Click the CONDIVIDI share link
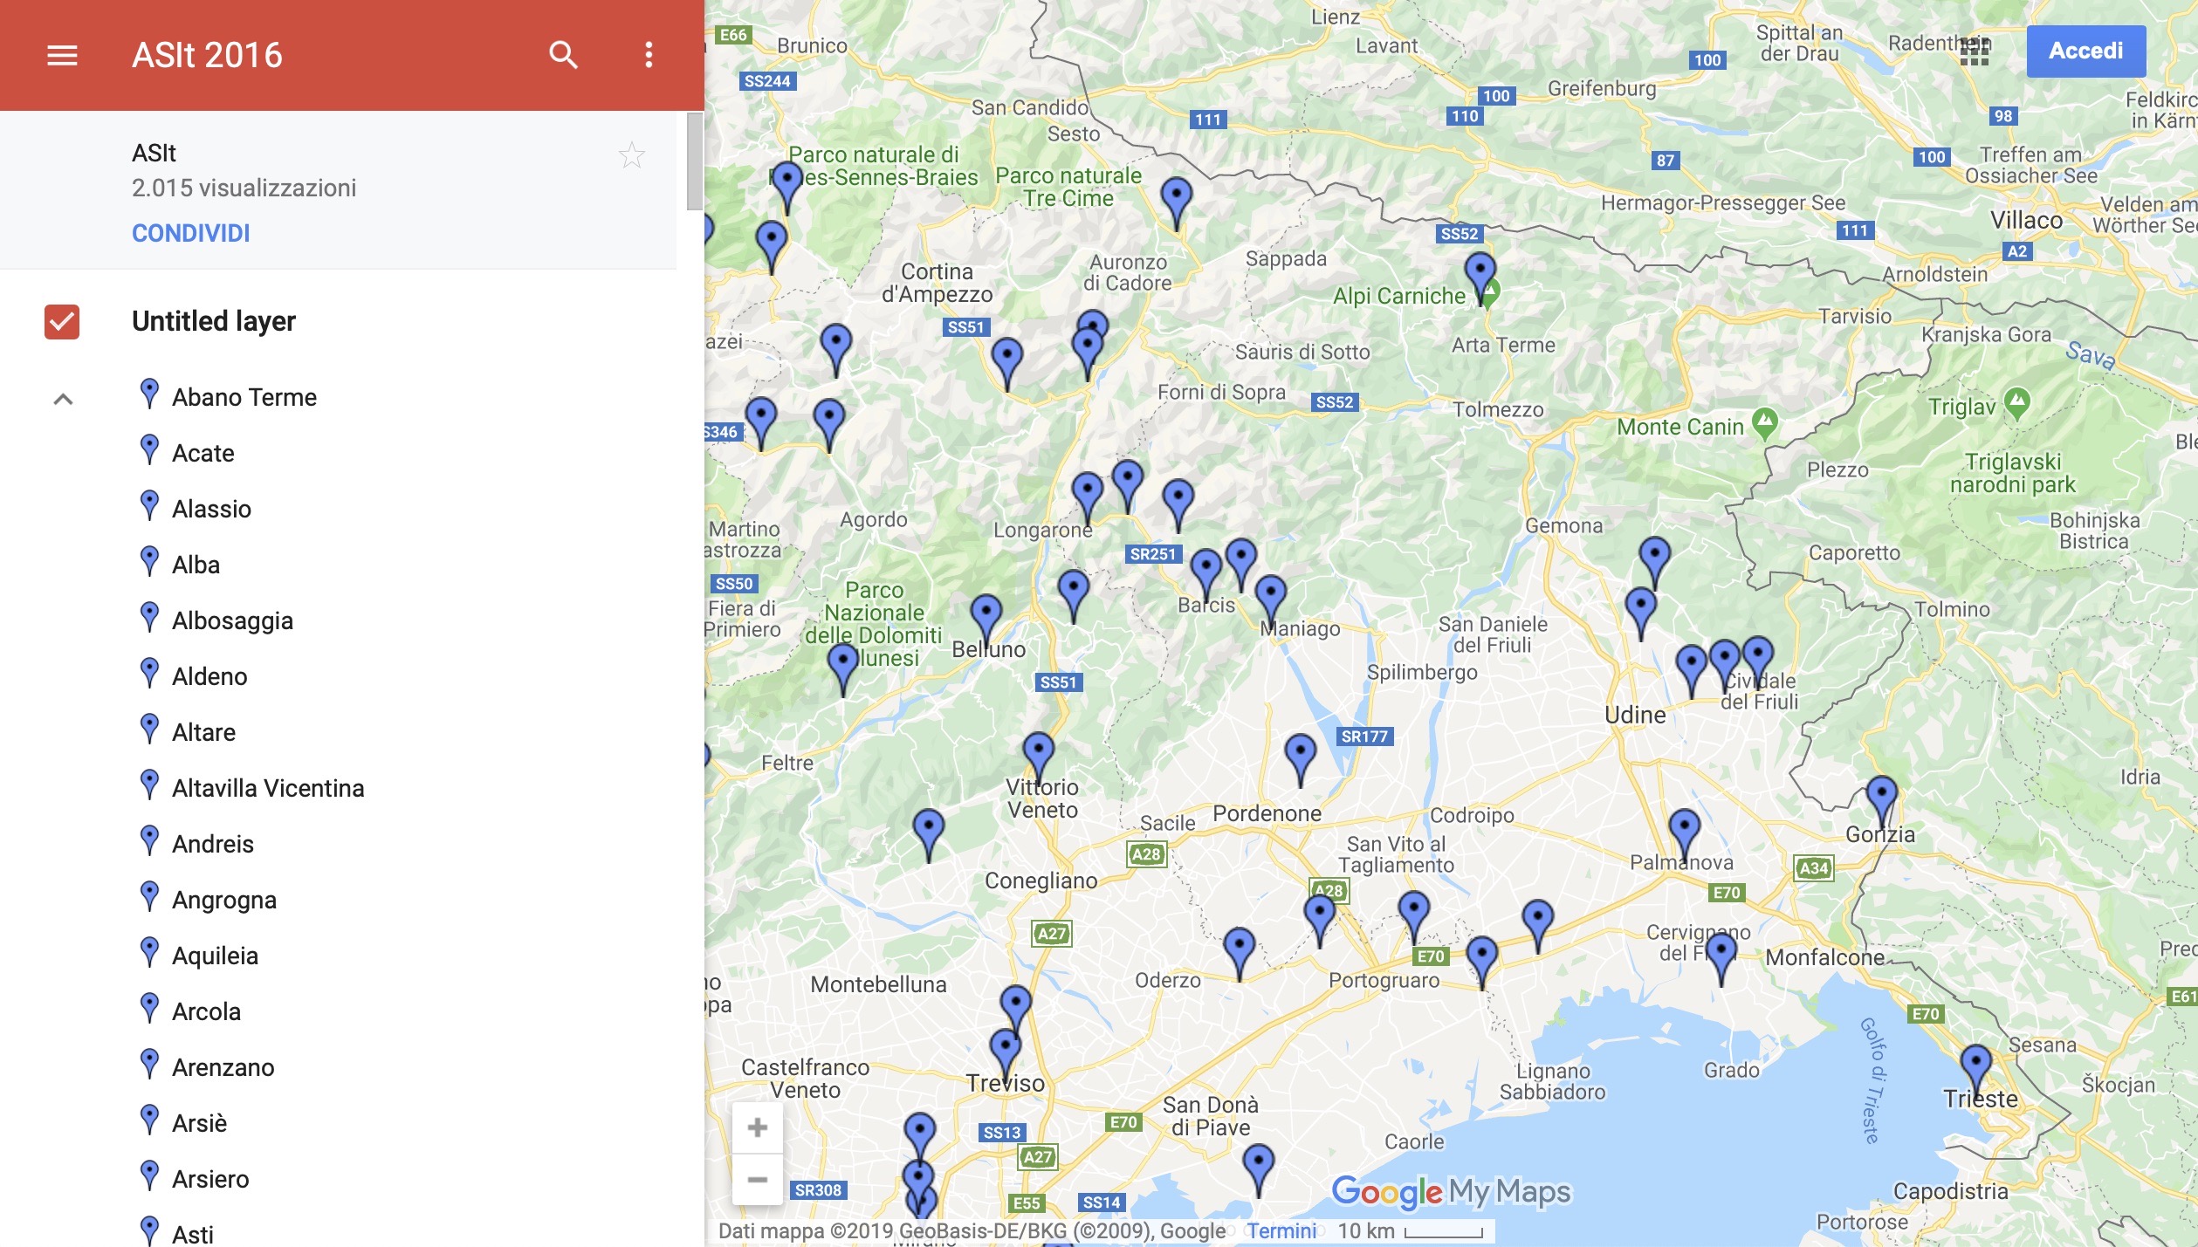Screen dimensions: 2198x1247 click(x=190, y=233)
